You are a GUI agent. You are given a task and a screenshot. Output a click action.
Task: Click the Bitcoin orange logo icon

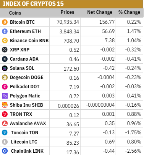pyautogui.click(x=5, y=22)
